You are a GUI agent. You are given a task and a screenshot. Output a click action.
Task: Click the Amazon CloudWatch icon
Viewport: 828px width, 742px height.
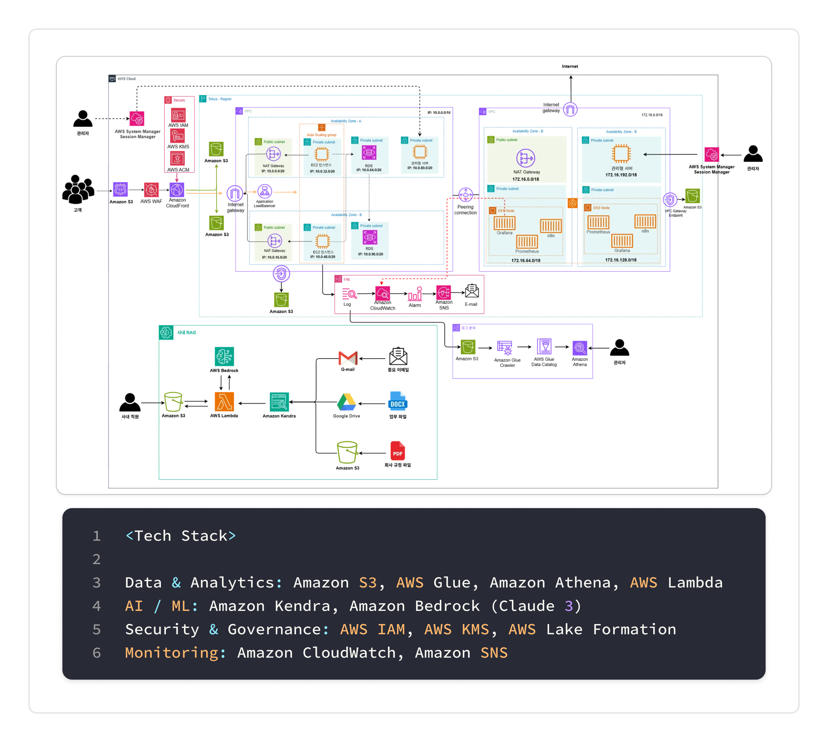pyautogui.click(x=382, y=293)
